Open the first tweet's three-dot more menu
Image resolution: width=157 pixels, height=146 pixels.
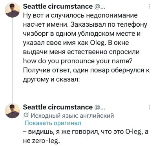click(x=150, y=6)
